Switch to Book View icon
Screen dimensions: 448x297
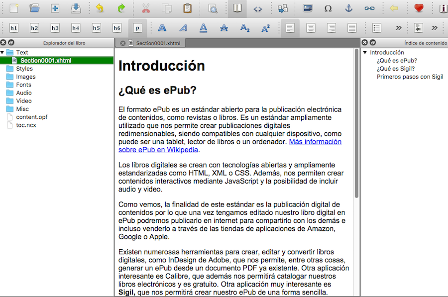pos(237,8)
